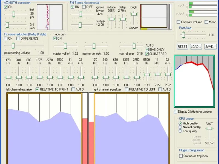Click the max rel amp slider handle
The image size is (219, 164).
[x=134, y=46]
